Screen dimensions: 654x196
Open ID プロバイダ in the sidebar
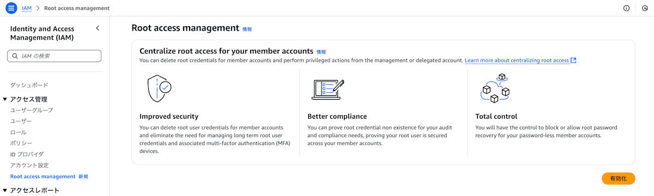click(27, 154)
